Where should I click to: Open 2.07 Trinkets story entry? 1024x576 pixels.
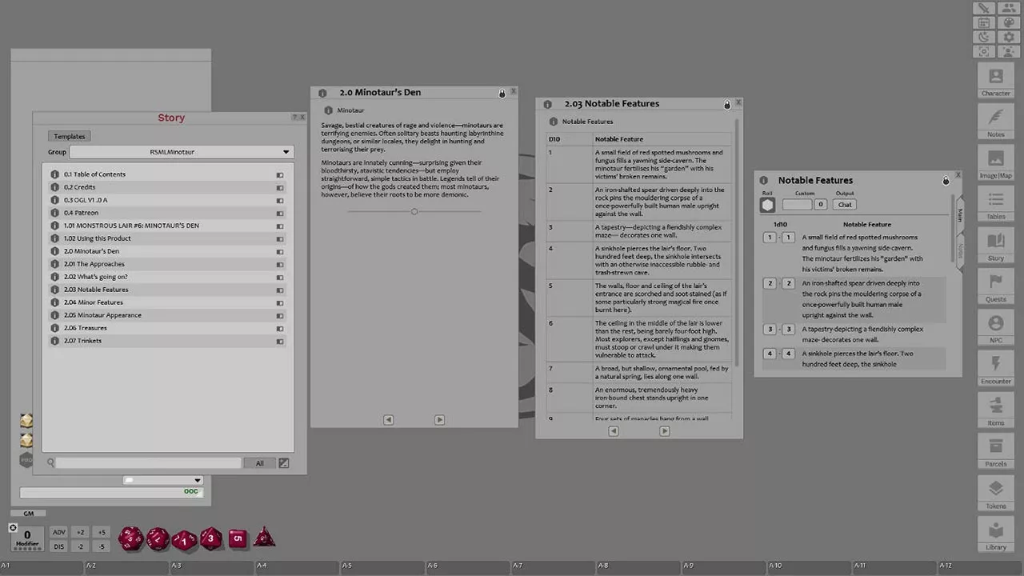click(x=167, y=341)
